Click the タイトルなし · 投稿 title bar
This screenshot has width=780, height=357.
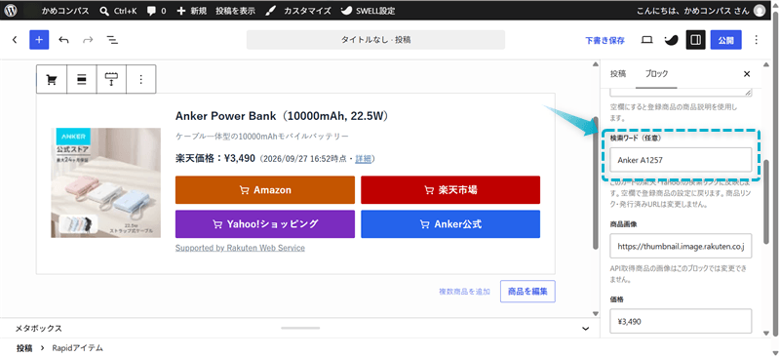click(x=375, y=40)
